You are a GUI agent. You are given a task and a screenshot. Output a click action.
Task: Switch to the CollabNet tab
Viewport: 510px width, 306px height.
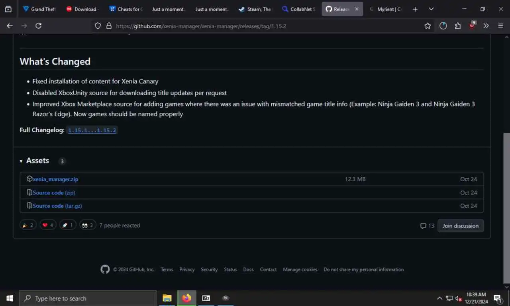coord(298,9)
